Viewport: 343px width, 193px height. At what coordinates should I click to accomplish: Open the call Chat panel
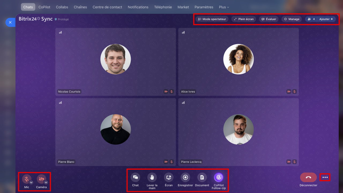click(x=135, y=177)
